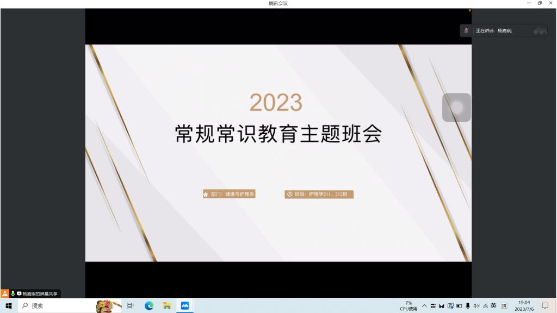Open the notification center on taskbar
The width and height of the screenshot is (557, 313).
coord(545,306)
